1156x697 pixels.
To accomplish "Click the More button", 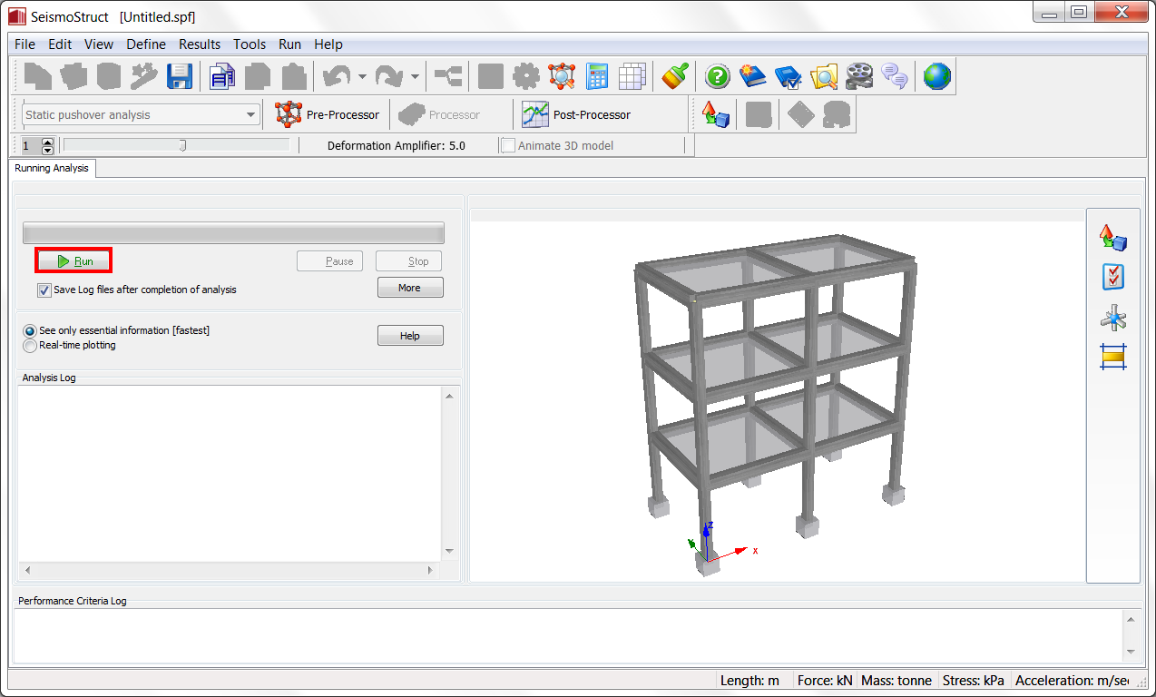I will [410, 288].
